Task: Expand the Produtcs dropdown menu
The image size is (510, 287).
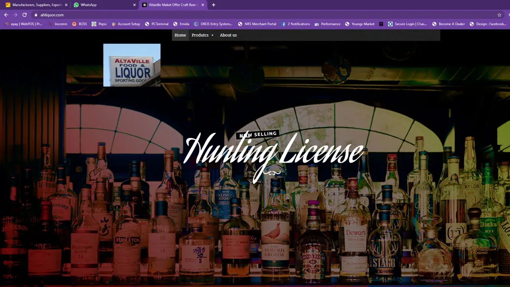Action: (x=202, y=35)
